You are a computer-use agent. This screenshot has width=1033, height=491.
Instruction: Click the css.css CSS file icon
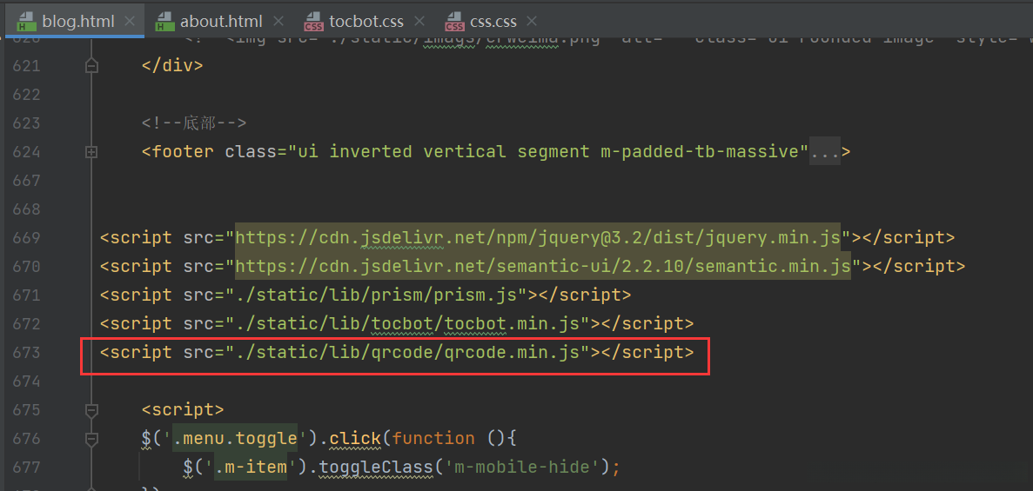click(x=454, y=22)
